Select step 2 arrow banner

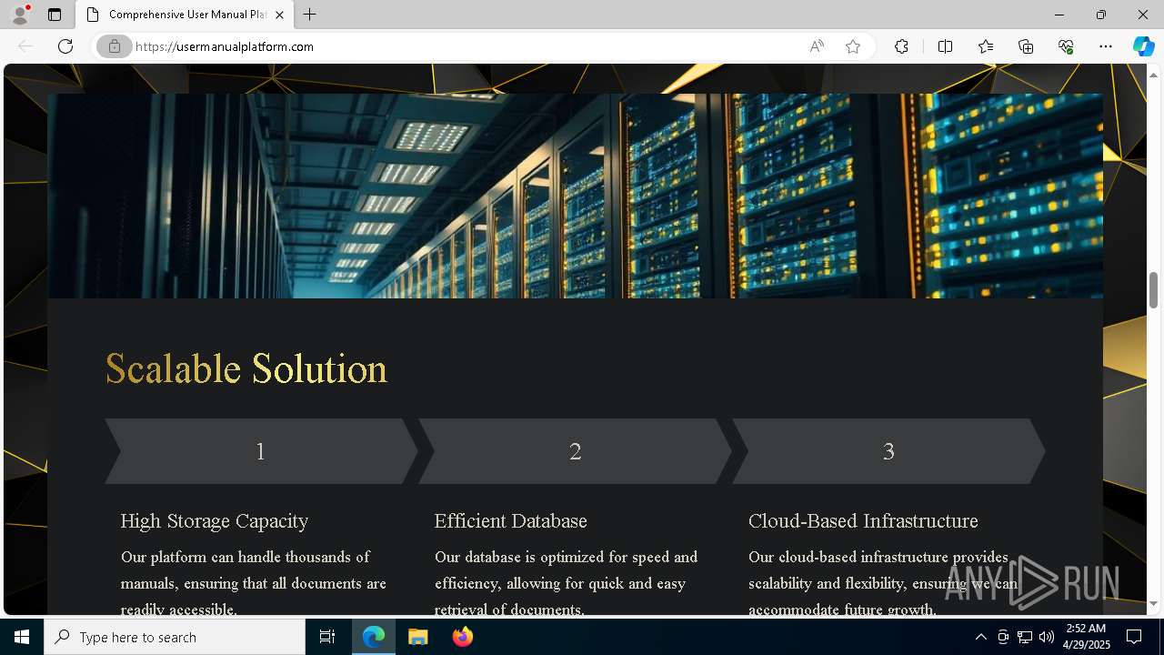click(575, 451)
